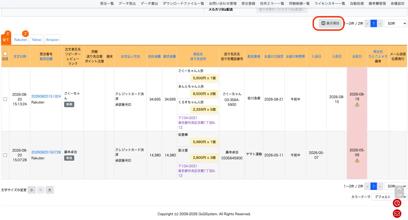
Task: Click the 8,500円 x 2個 quantity badge
Action: (x=204, y=94)
